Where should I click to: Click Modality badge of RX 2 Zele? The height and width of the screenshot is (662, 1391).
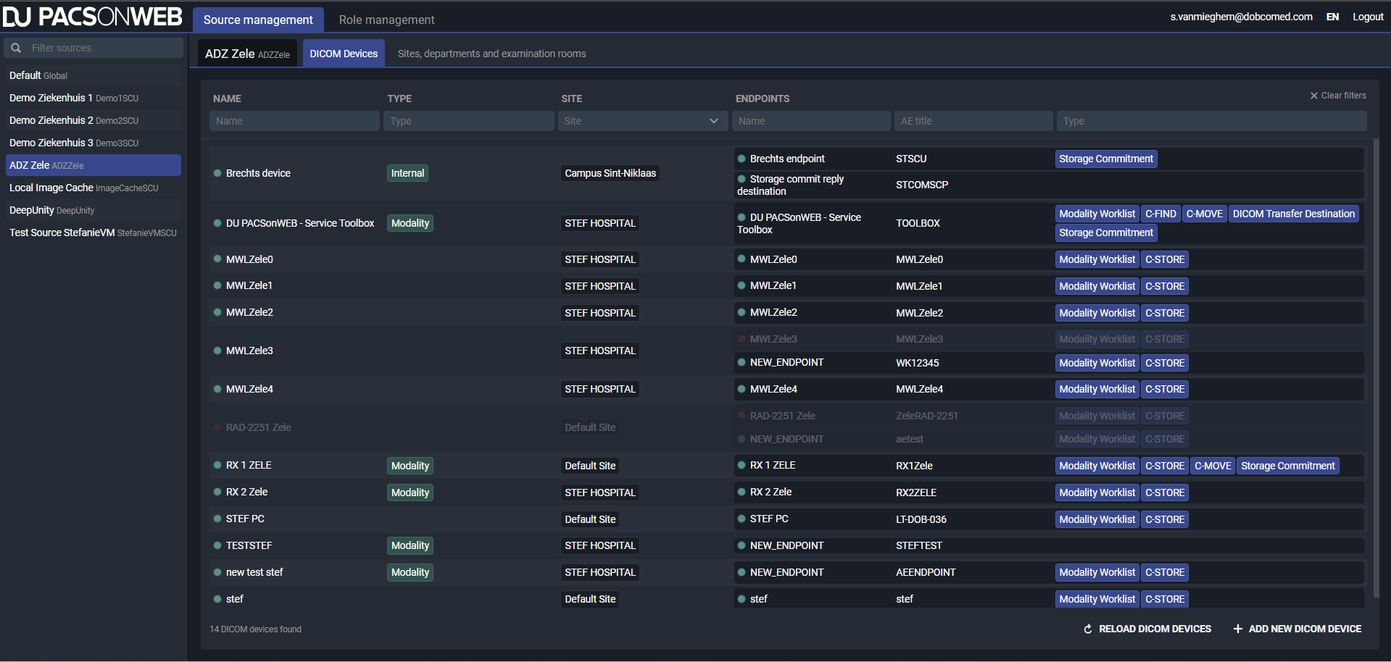[410, 493]
